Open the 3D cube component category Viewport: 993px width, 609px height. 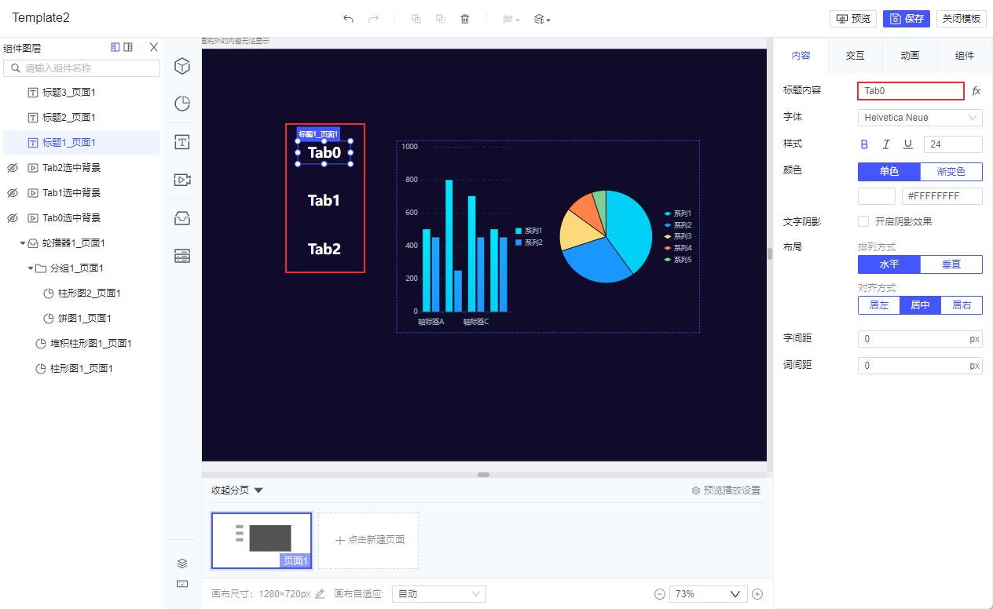(x=182, y=67)
